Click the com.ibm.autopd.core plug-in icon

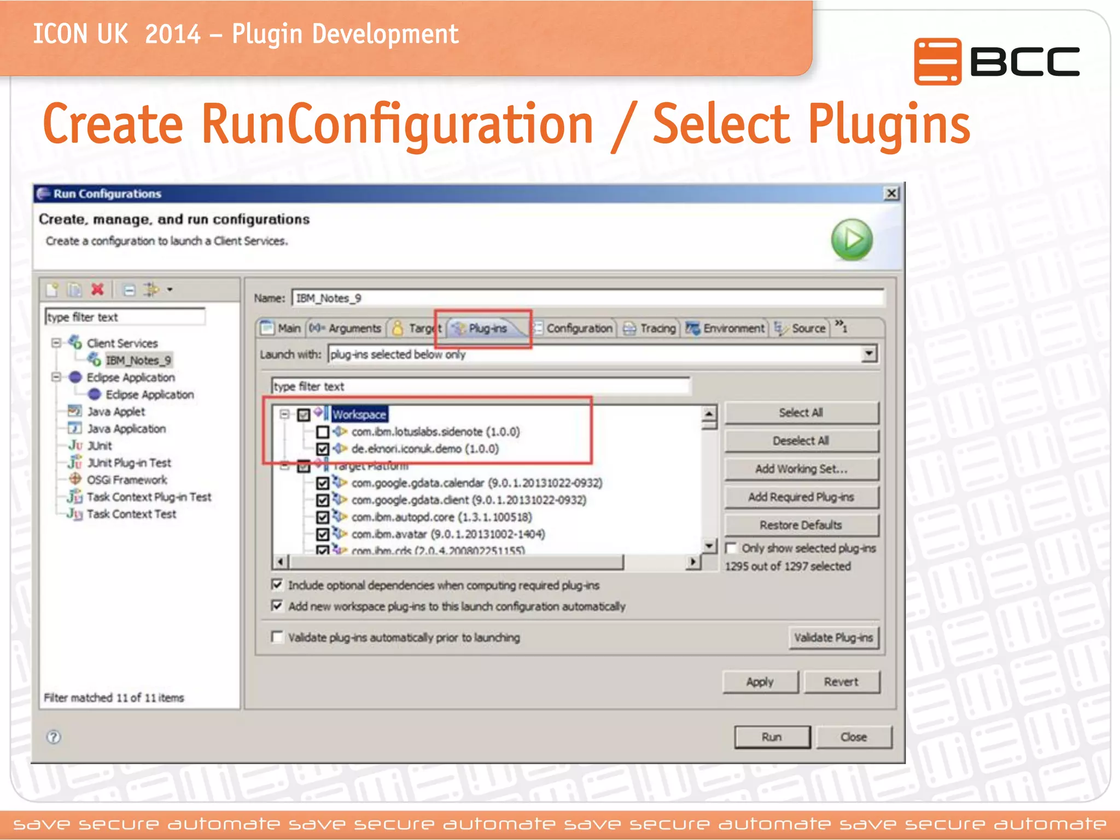tap(341, 516)
